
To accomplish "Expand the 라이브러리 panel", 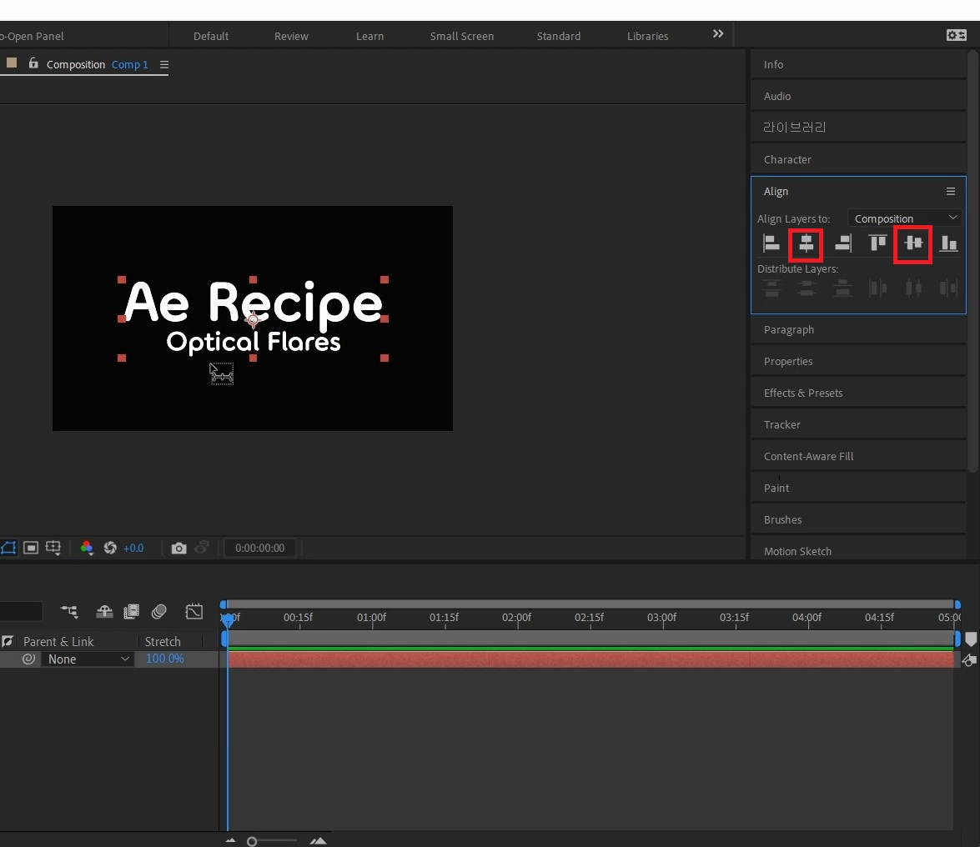I will pyautogui.click(x=858, y=128).
